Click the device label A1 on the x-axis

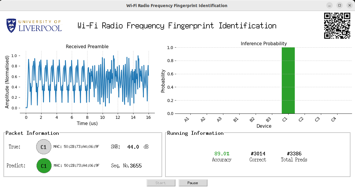(x=187, y=119)
